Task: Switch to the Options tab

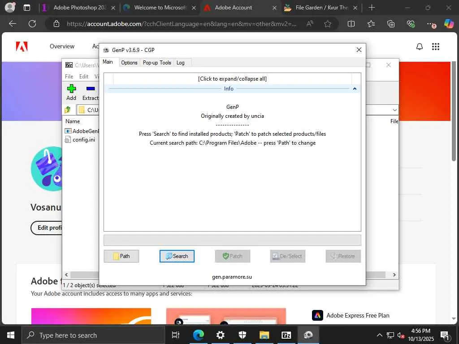Action: tap(129, 63)
